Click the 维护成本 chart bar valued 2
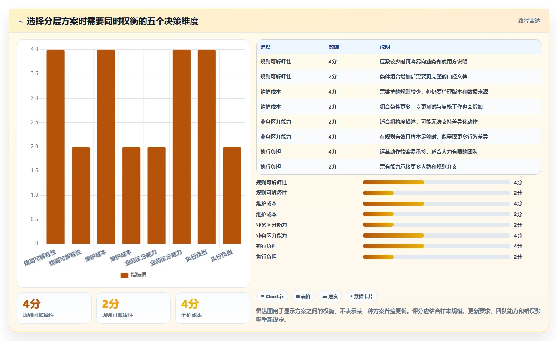This screenshot has width=558, height=341. pos(131,195)
